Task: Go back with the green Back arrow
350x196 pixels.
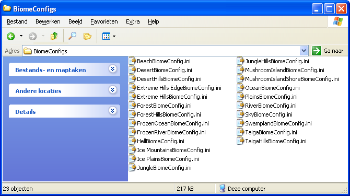Action: tap(11, 36)
